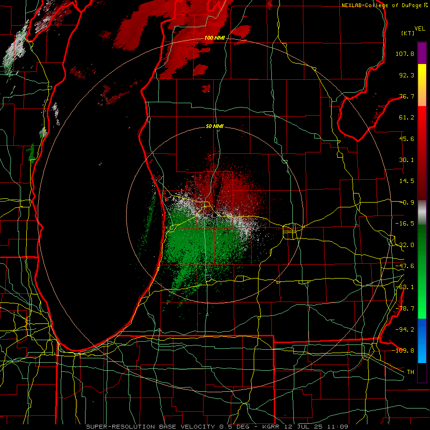Click the -32.0 velocity scale value
This screenshot has width=430, height=430.
click(x=405, y=245)
